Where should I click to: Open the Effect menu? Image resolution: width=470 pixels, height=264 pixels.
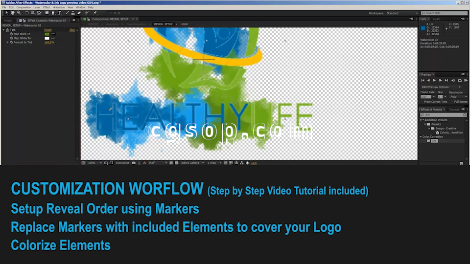(x=47, y=7)
